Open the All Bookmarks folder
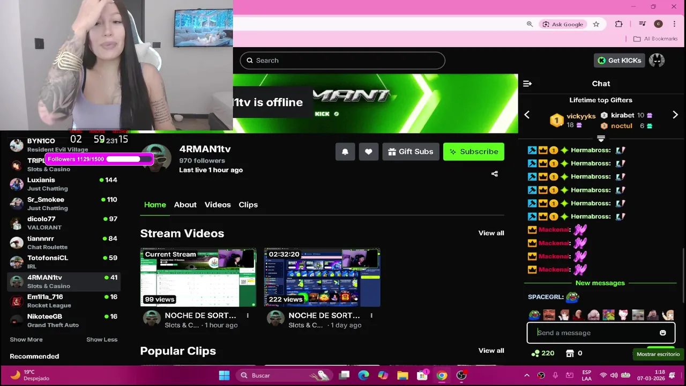686x386 pixels. pyautogui.click(x=655, y=39)
